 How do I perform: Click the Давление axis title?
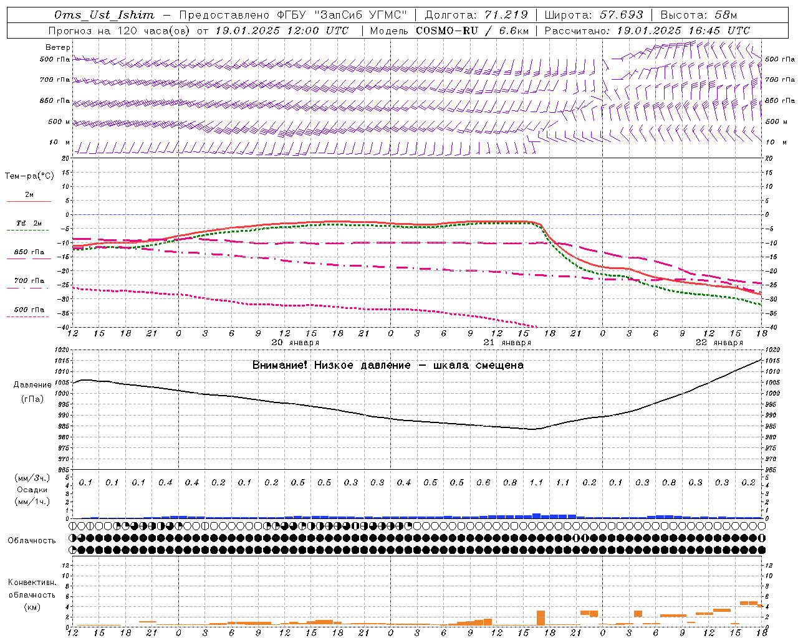tap(32, 384)
